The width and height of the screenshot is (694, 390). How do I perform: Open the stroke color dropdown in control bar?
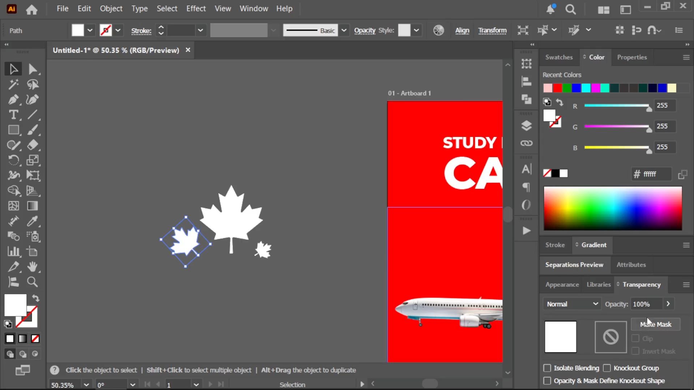tap(118, 30)
